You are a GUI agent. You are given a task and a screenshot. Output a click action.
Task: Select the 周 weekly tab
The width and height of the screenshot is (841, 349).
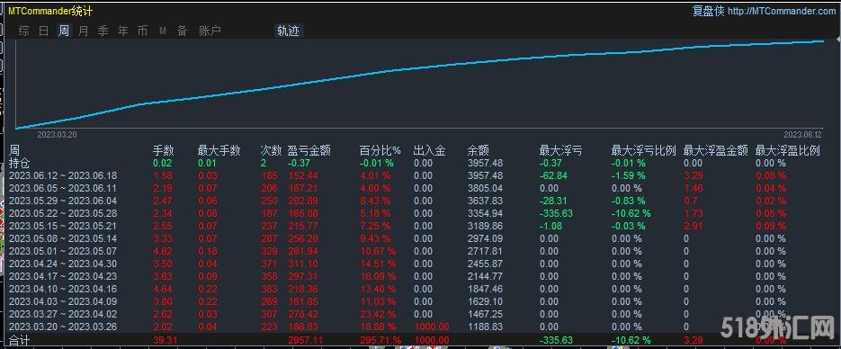pos(64,31)
